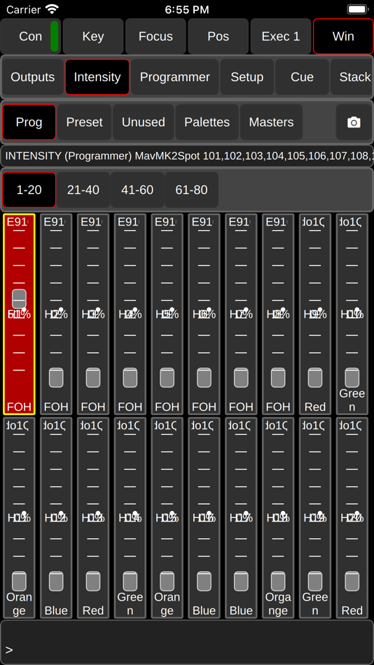The height and width of the screenshot is (665, 374).
Task: Open the Outputs window
Action: 33,77
